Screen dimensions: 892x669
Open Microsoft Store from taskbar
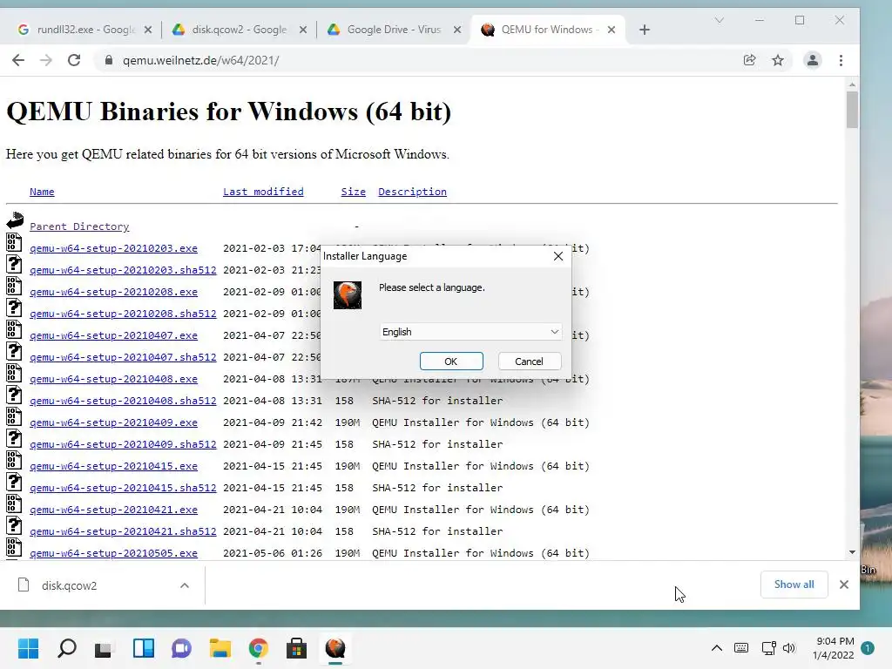pyautogui.click(x=296, y=648)
